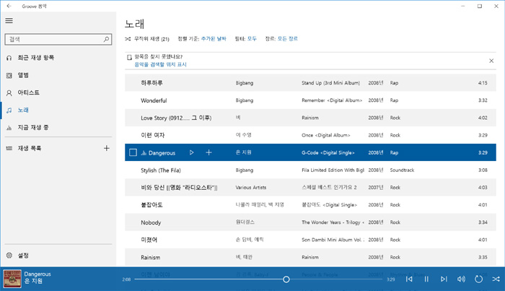Click album Once <Digital Album>
This screenshot has height=291, width=505.
pos(326,135)
